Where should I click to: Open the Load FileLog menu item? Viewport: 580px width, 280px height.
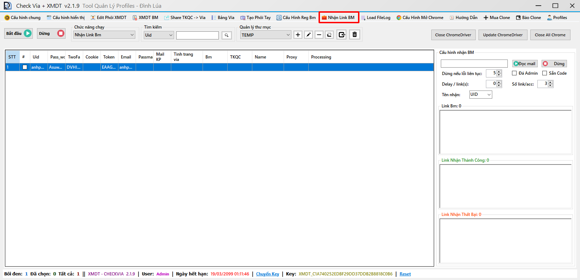pyautogui.click(x=376, y=18)
